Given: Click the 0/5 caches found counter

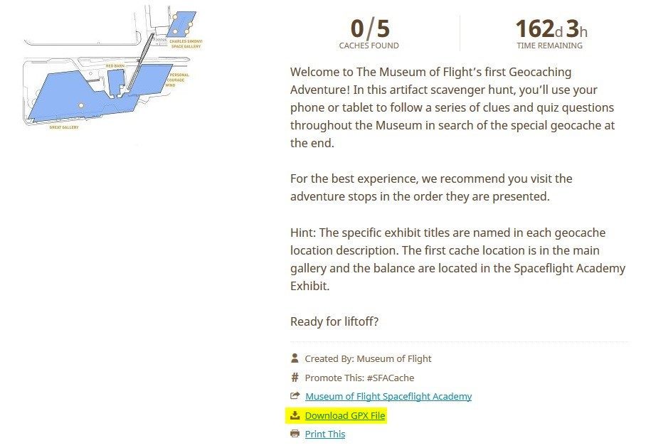Looking at the screenshot, I should [x=369, y=33].
